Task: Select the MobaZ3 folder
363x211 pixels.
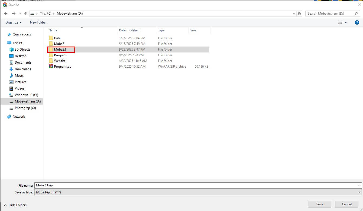Action: coord(60,50)
